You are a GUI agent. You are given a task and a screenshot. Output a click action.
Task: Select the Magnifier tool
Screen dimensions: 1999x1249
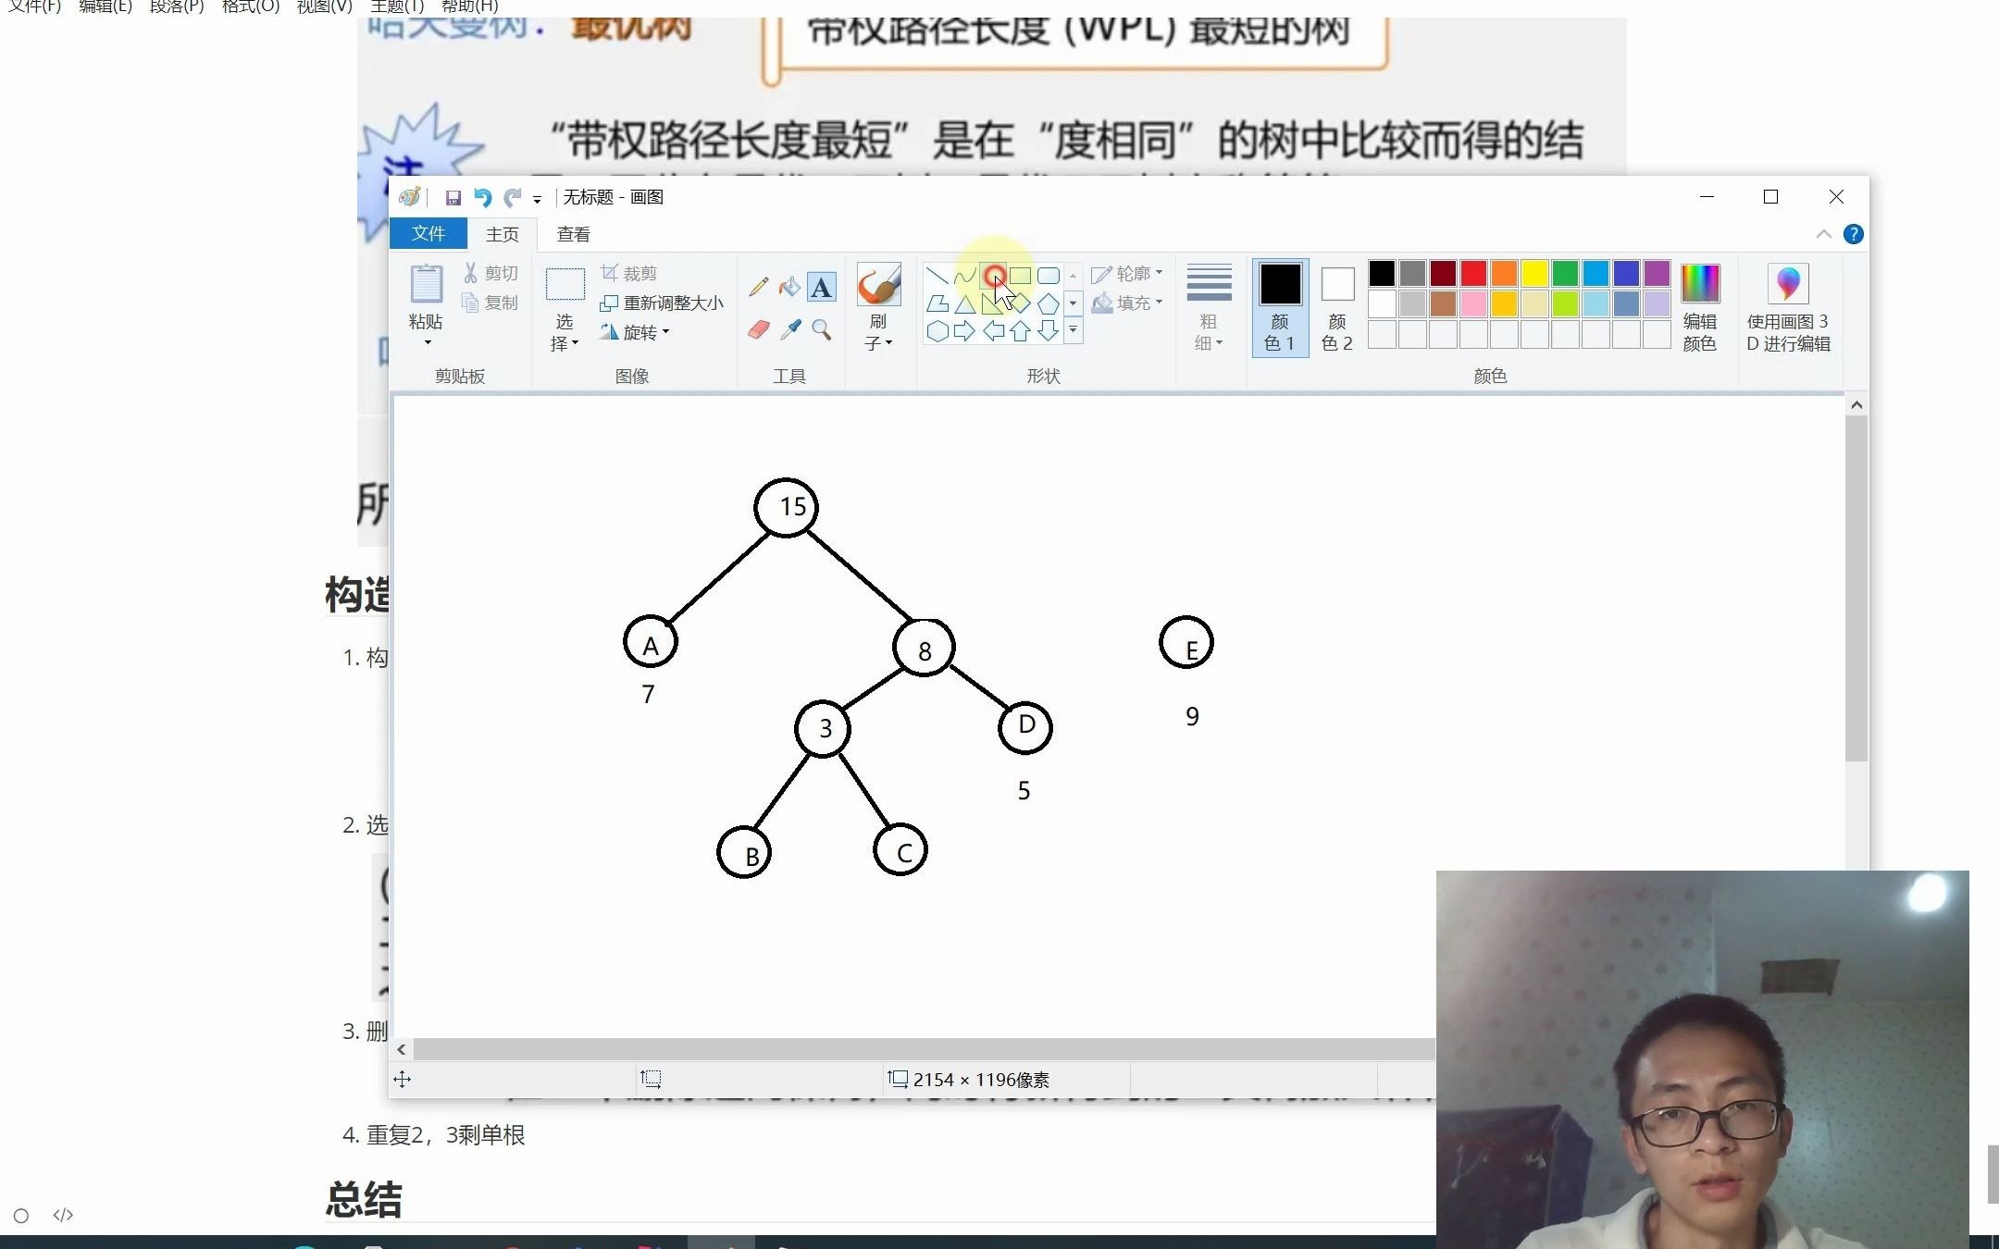[822, 329]
